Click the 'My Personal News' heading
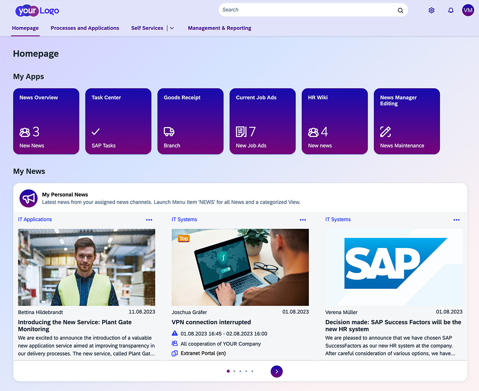Image resolution: width=479 pixels, height=391 pixels. click(x=65, y=195)
